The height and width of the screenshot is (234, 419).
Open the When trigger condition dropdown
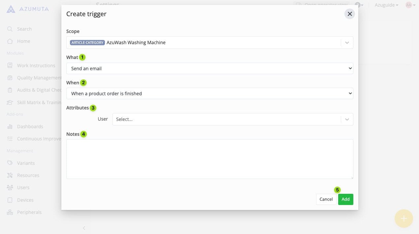pos(209,94)
